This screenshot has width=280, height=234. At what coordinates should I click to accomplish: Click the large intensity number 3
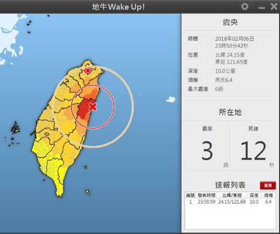[207, 151]
